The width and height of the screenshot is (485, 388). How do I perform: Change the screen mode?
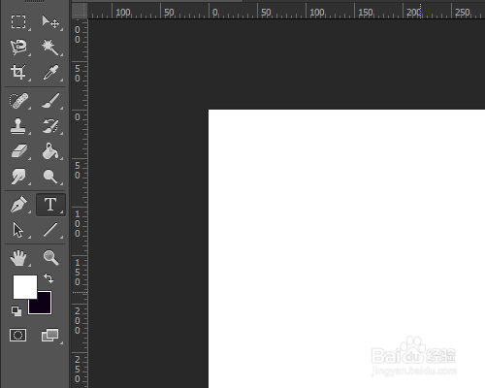(50, 336)
